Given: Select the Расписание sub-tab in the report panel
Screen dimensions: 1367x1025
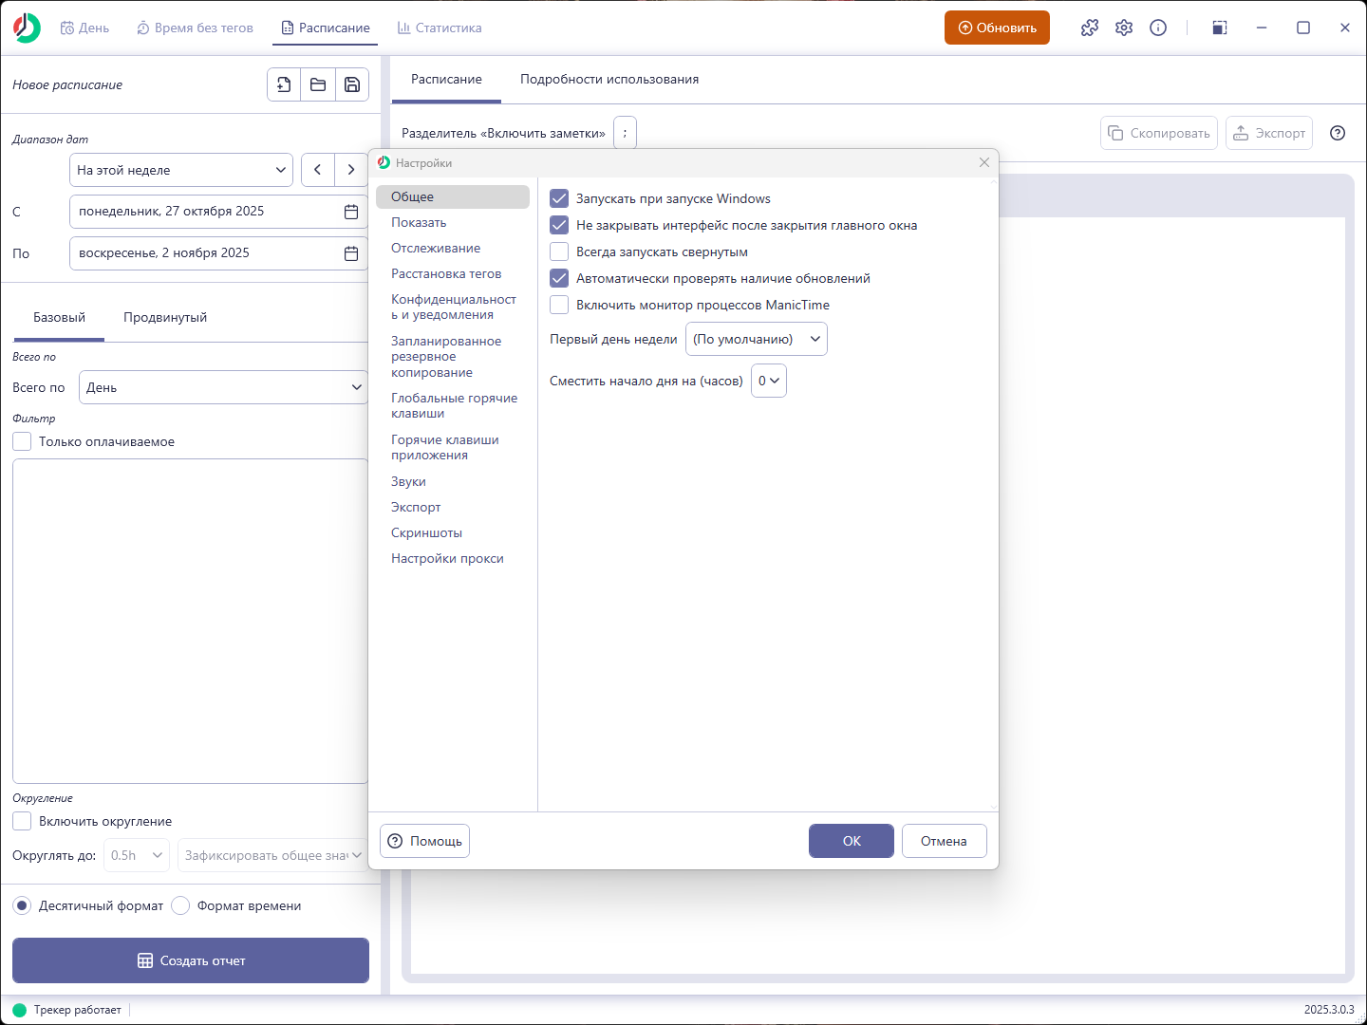Looking at the screenshot, I should [446, 79].
